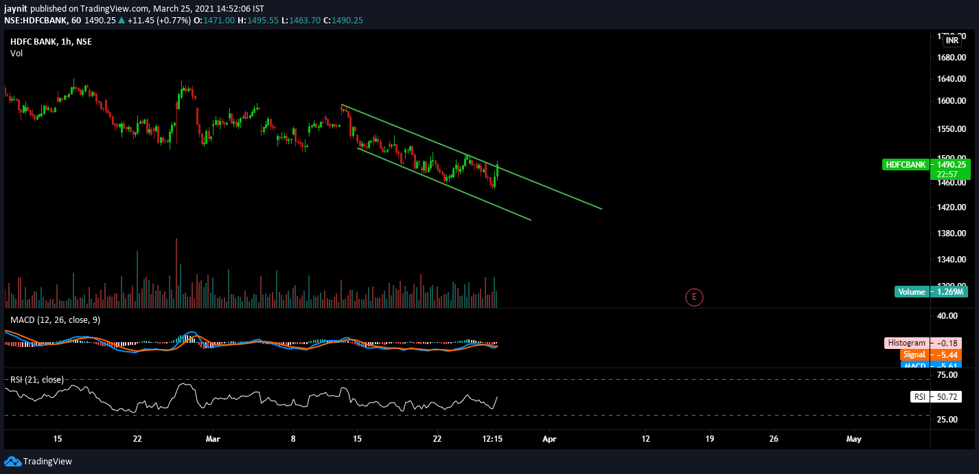
Task: Click the '8' date on time axis
Action: click(293, 438)
